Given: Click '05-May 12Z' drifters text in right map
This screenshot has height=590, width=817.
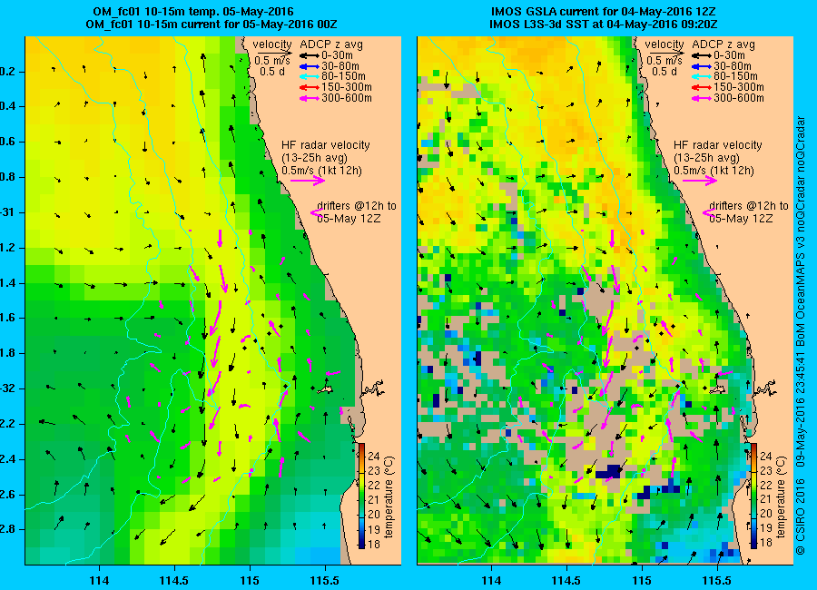Looking at the screenshot, I should pyautogui.click(x=741, y=219).
